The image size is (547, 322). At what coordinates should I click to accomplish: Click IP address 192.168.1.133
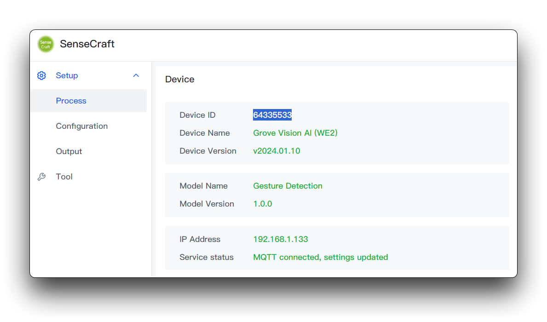(x=281, y=239)
